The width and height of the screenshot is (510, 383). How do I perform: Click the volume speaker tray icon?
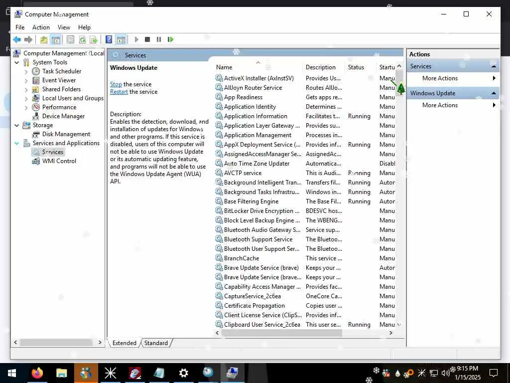(445, 373)
